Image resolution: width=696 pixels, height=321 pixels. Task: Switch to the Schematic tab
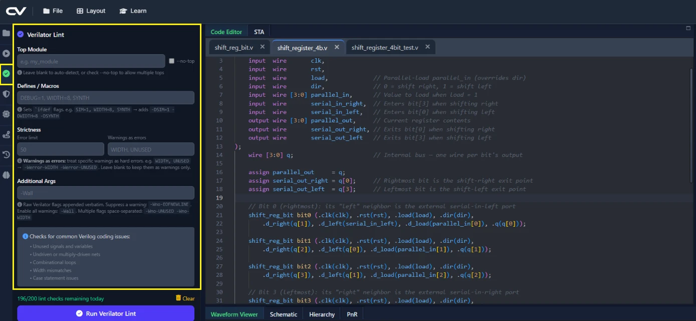coord(284,314)
